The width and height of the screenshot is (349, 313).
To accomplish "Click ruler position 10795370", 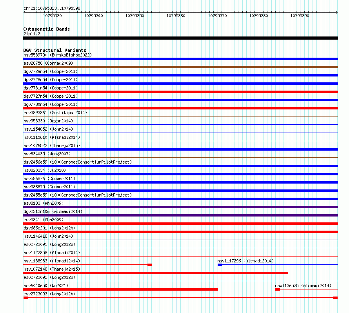I will coord(217,16).
